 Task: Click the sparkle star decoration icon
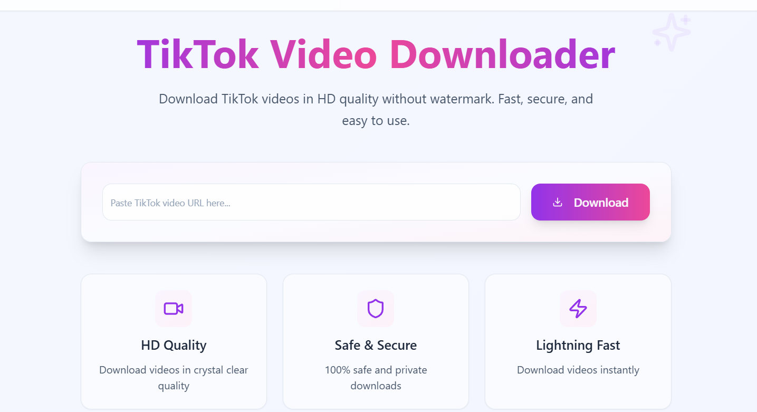(672, 32)
